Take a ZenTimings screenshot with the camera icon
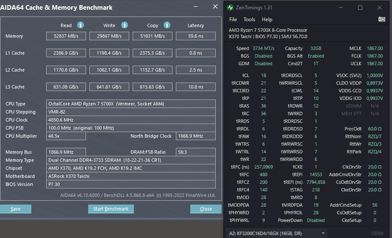Image resolution: width=392 pixels, height=238 pixels. click(381, 19)
